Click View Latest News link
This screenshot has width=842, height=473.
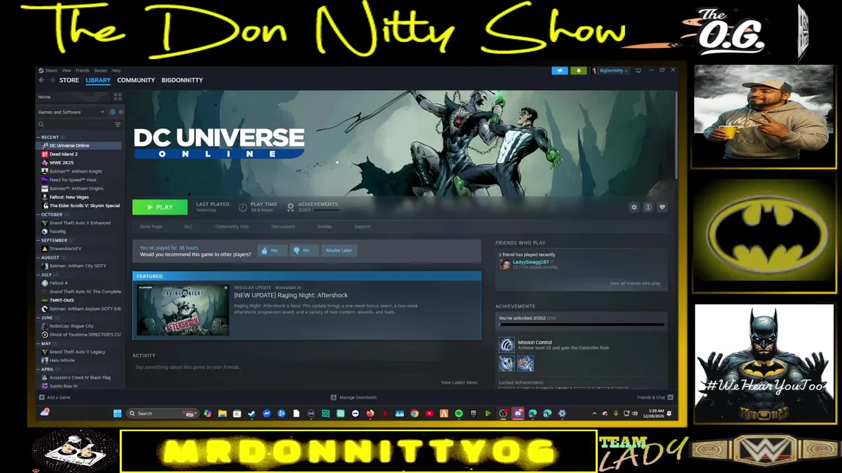coord(459,382)
